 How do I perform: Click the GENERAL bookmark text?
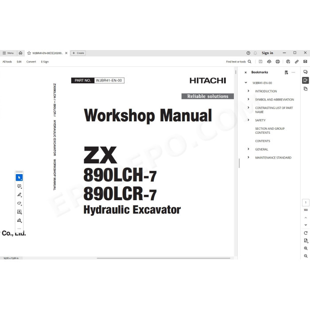click(262, 150)
